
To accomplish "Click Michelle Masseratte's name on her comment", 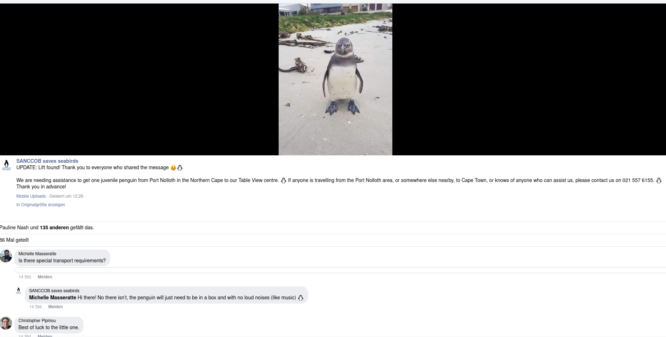I will coord(37,254).
